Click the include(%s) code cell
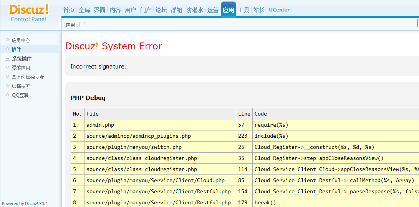Image resolution: width=419 pixels, height=207 pixels. coord(336,136)
